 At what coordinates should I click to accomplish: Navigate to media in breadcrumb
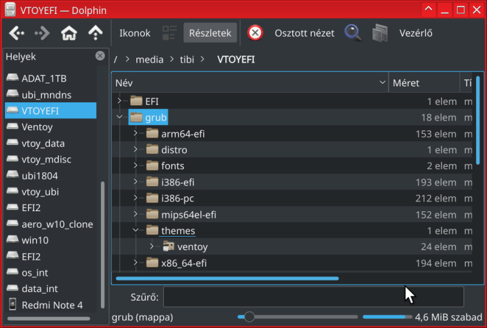click(149, 59)
